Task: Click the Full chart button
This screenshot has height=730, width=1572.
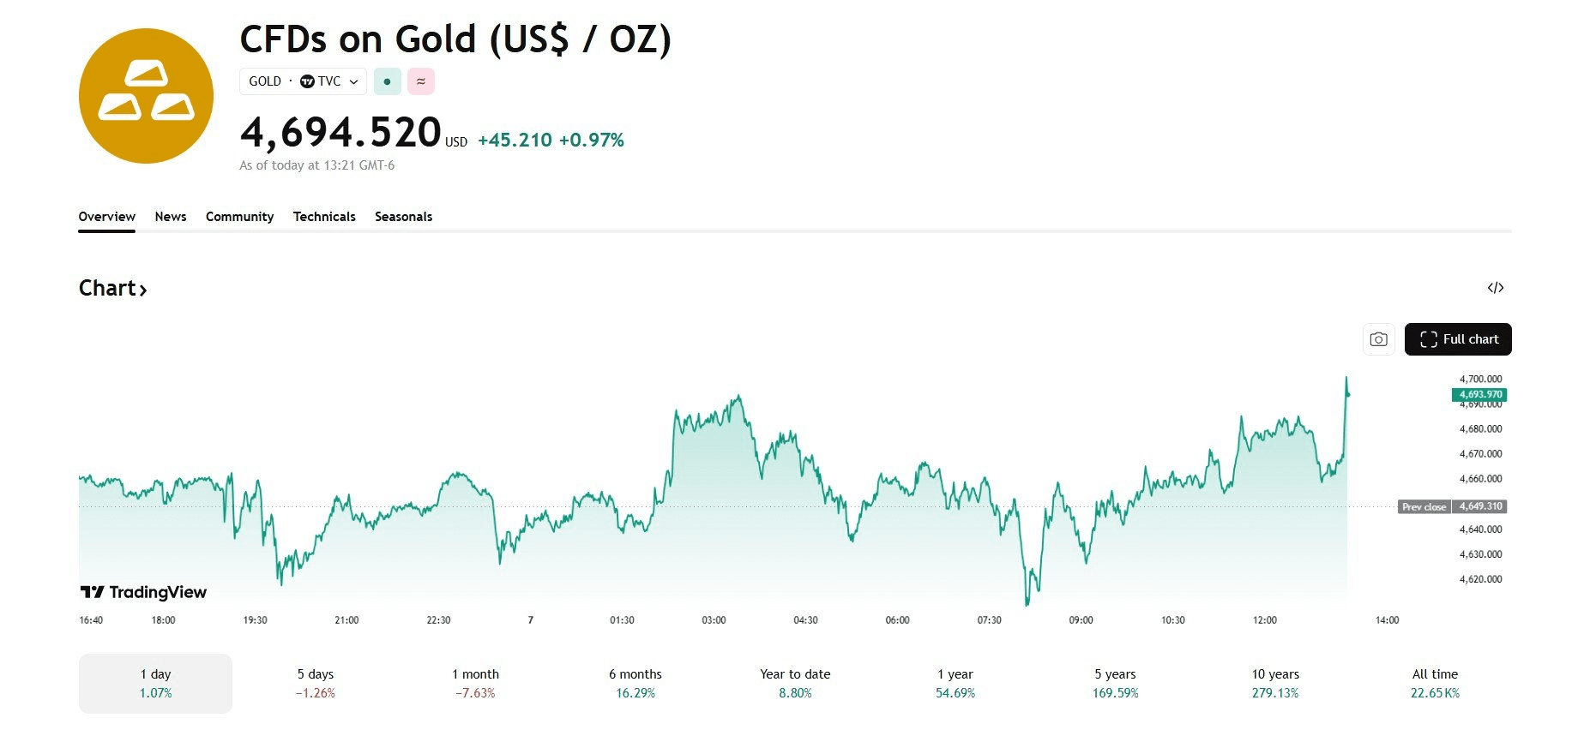Action: tap(1458, 339)
